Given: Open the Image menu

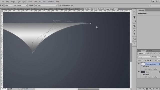Looking at the screenshot, I should coord(13,2).
